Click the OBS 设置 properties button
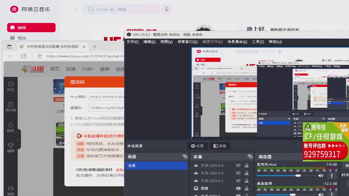Image resolution: width=349 pixels, height=196 pixels. coord(198,146)
